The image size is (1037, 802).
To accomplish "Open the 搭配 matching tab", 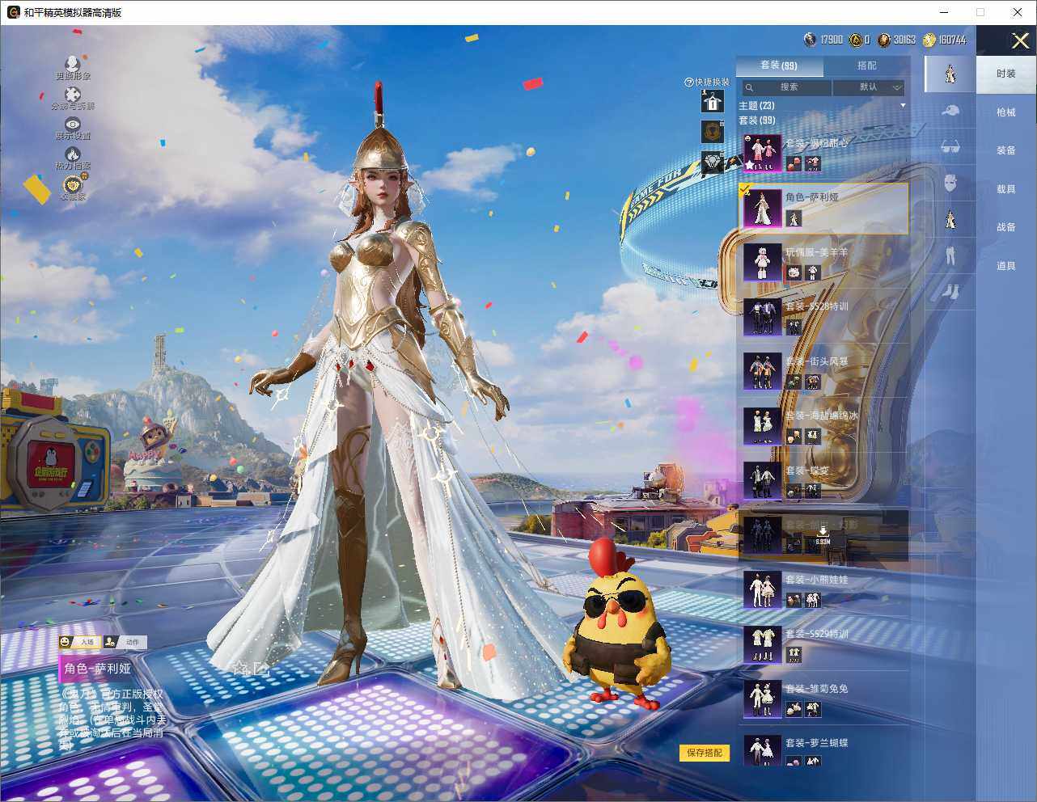I will [x=866, y=65].
